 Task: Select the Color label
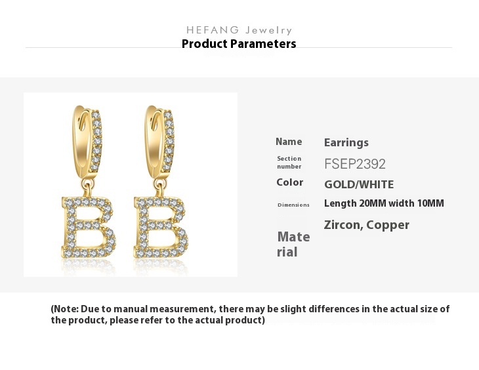pyautogui.click(x=289, y=182)
